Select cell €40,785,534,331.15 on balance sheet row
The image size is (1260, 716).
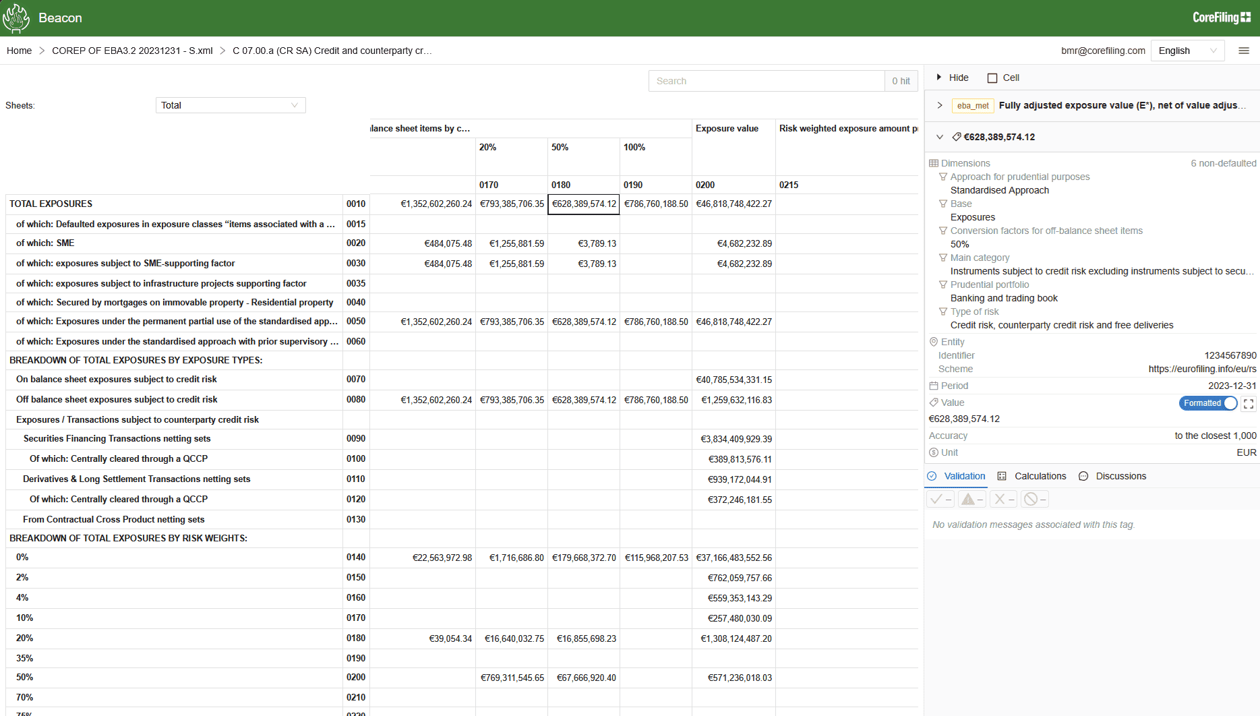733,380
